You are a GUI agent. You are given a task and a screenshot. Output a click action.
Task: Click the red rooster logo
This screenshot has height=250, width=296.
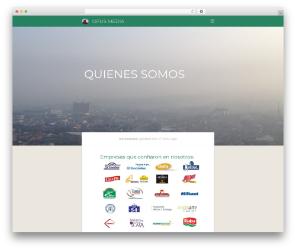(x=162, y=193)
